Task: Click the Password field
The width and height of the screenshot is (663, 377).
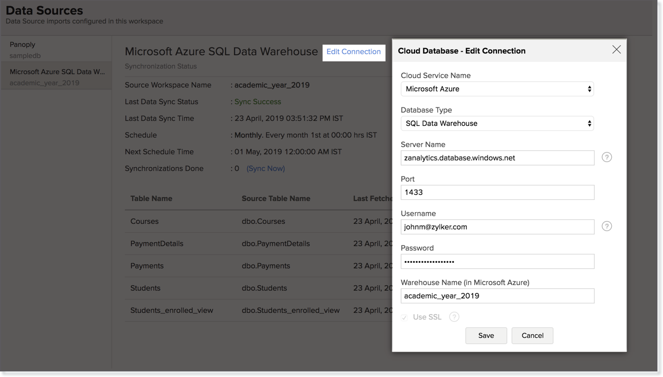Action: point(497,262)
